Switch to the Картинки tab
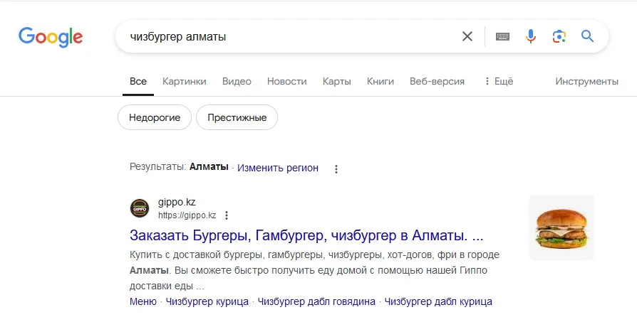This screenshot has height=327, width=637. [185, 82]
